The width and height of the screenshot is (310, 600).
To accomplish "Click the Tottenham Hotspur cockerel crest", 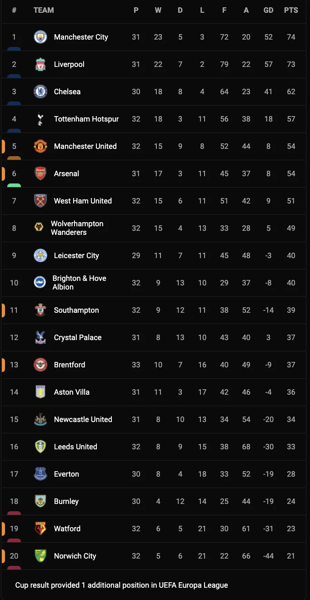I will pyautogui.click(x=40, y=119).
